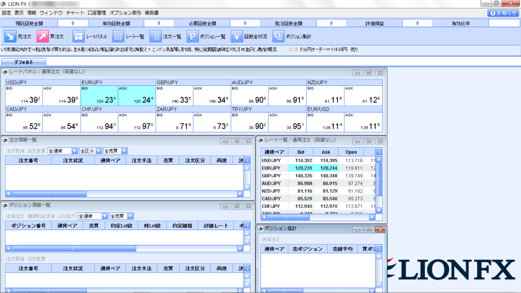Click the お知らせ notification button
This screenshot has height=293, width=521.
[503, 13]
